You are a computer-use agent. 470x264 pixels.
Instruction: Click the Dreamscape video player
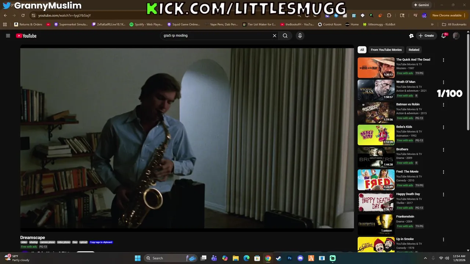[187, 138]
